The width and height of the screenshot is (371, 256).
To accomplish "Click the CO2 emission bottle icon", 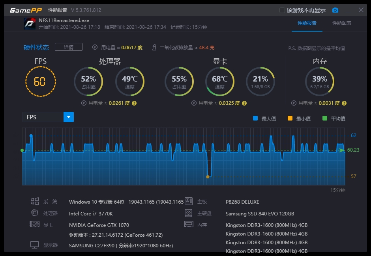I will 154,47.
